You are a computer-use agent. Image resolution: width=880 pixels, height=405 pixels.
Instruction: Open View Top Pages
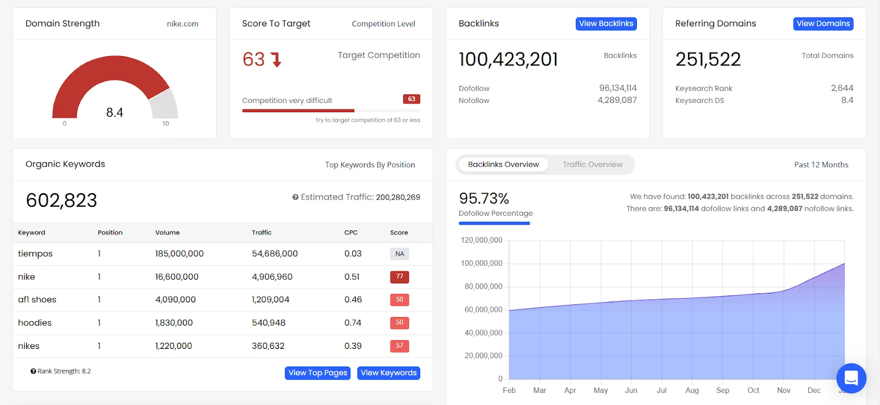click(x=318, y=373)
